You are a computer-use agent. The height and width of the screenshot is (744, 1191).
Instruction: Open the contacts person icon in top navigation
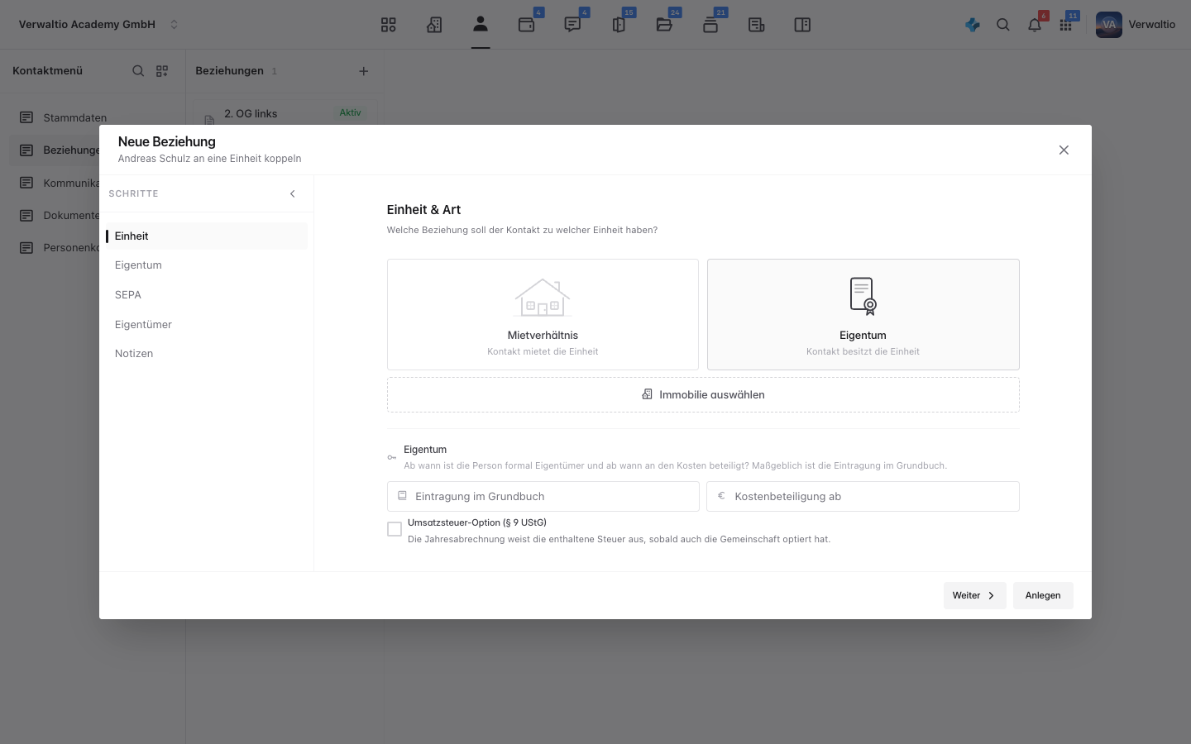click(481, 24)
